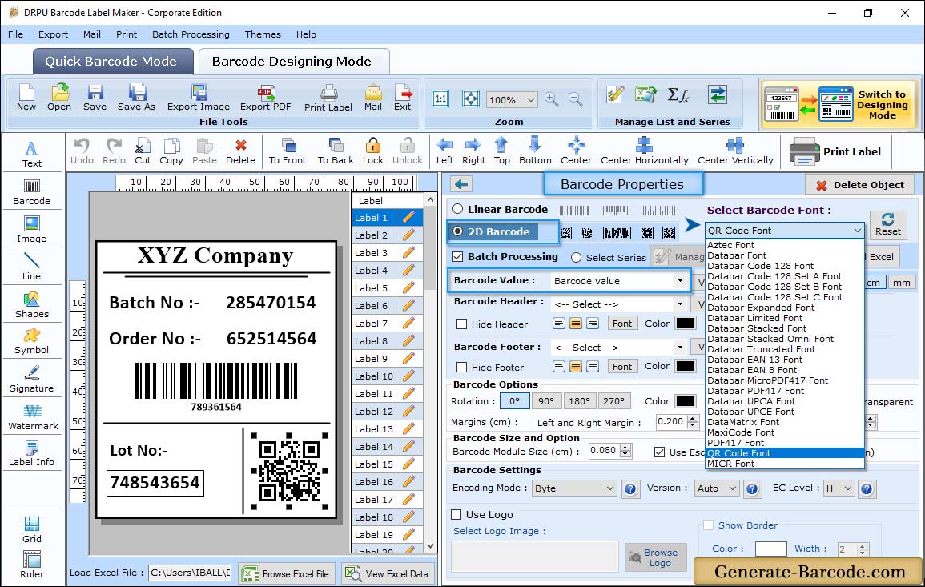This screenshot has height=587, width=925.
Task: Open the Symbol tool
Action: [32, 342]
